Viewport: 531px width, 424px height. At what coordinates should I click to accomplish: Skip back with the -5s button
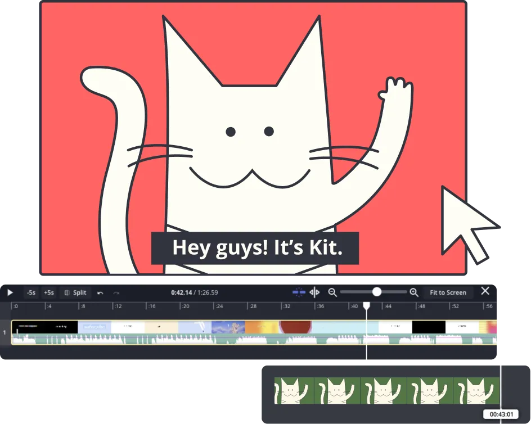[x=31, y=292]
